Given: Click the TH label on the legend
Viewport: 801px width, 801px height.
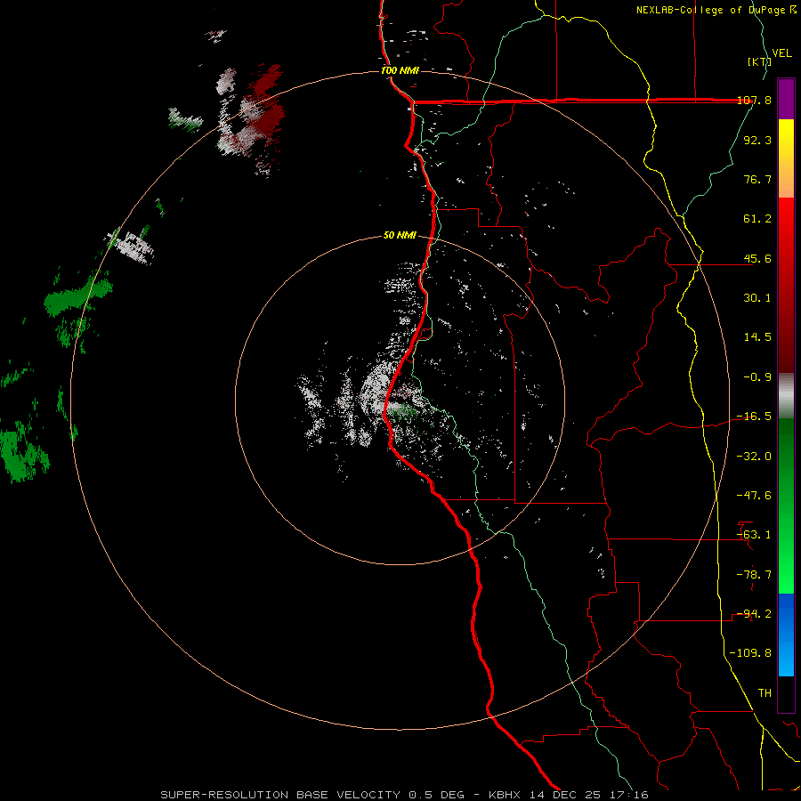Looking at the screenshot, I should pyautogui.click(x=765, y=693).
